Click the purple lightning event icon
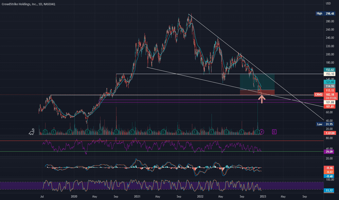This screenshot has width=339, height=200. click(x=262, y=132)
